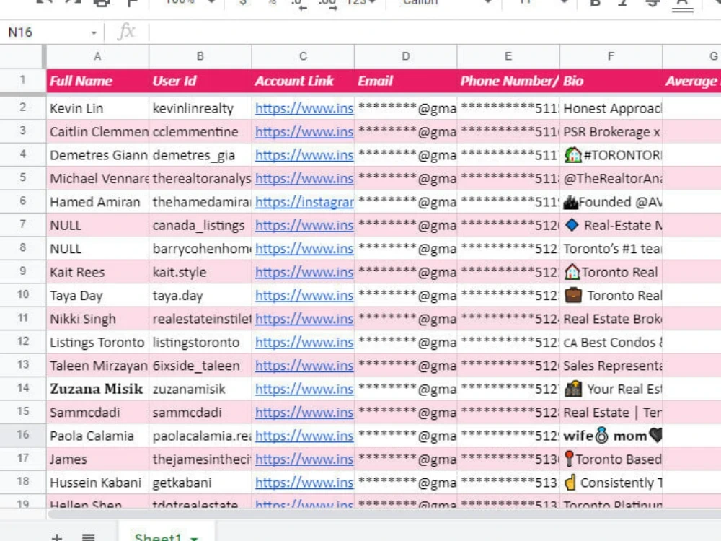
Task: Click the 'CA Best Condos' bio cell
Action: coord(611,342)
